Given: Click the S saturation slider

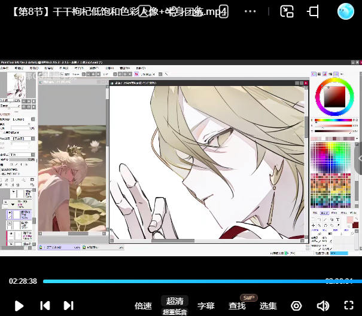Looking at the screenshot, I should pos(333,125).
